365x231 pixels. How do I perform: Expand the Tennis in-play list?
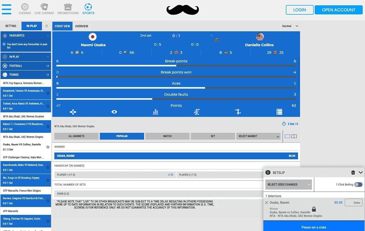26,75
